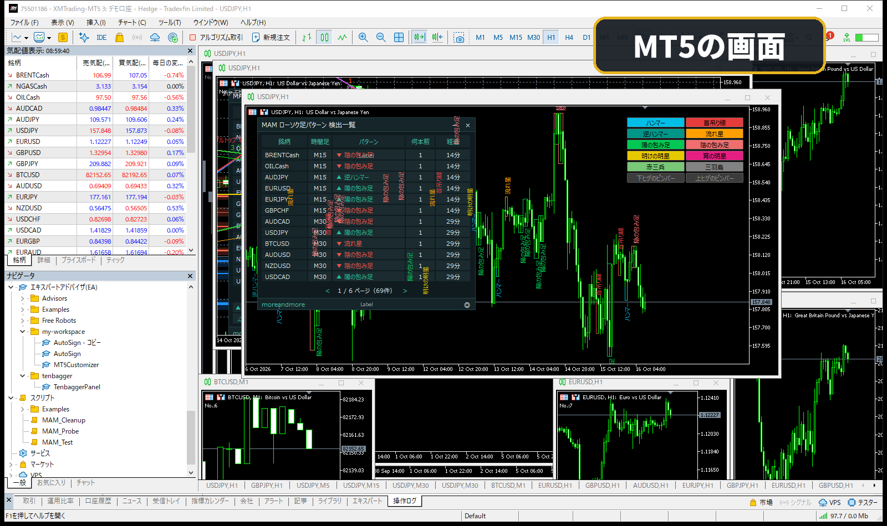Collapse the tenbagger folder
This screenshot has height=526, width=887.
22,376
